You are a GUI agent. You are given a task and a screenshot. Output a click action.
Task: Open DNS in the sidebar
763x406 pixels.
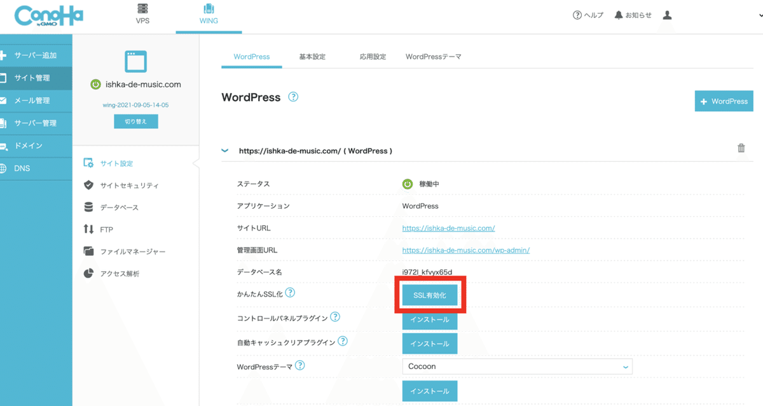(x=36, y=169)
